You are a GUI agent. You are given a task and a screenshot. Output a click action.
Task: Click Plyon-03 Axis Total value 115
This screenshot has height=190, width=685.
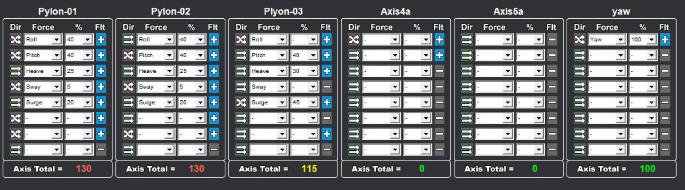(309, 169)
